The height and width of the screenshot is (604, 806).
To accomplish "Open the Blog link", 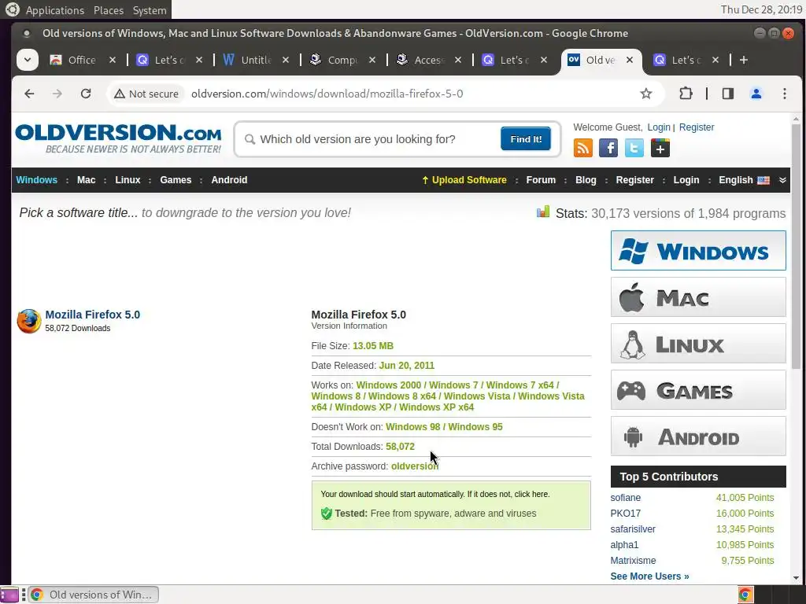I will (x=586, y=180).
